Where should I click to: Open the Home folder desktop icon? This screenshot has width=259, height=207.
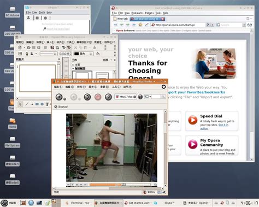click(13, 123)
